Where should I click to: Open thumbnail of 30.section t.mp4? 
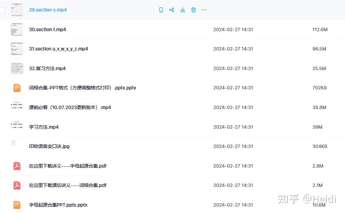[x=17, y=29]
